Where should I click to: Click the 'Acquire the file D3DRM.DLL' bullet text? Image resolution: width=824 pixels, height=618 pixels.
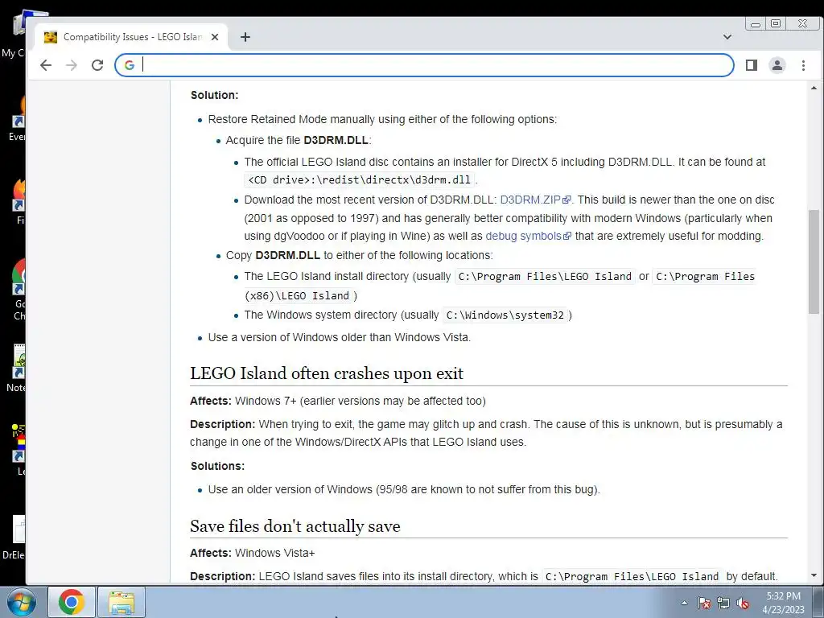299,140
